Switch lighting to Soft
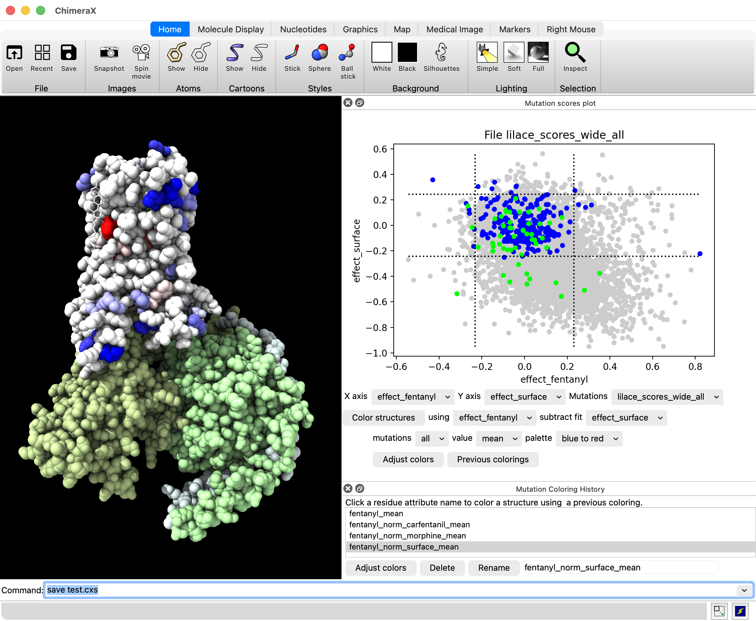The height and width of the screenshot is (621, 756). (x=514, y=53)
